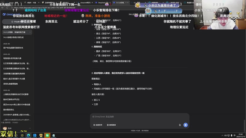Open the owl-face app on taskbar
246x138 pixels.
coord(41,135)
